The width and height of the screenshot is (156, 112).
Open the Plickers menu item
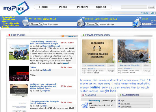pos(83,7)
